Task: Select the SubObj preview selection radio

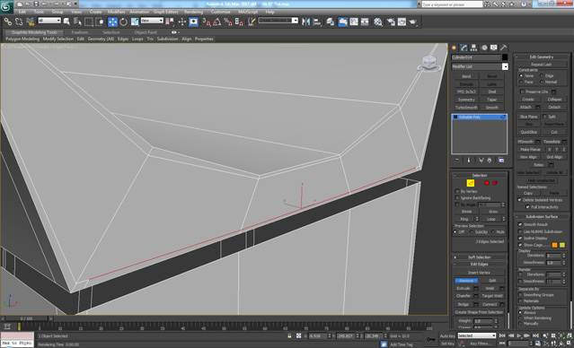Action: [472, 231]
